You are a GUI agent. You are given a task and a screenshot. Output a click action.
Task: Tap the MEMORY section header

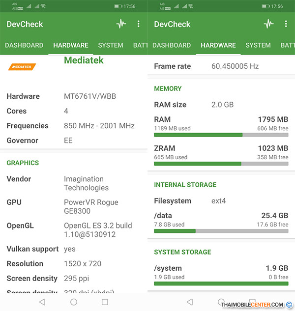pyautogui.click(x=168, y=88)
